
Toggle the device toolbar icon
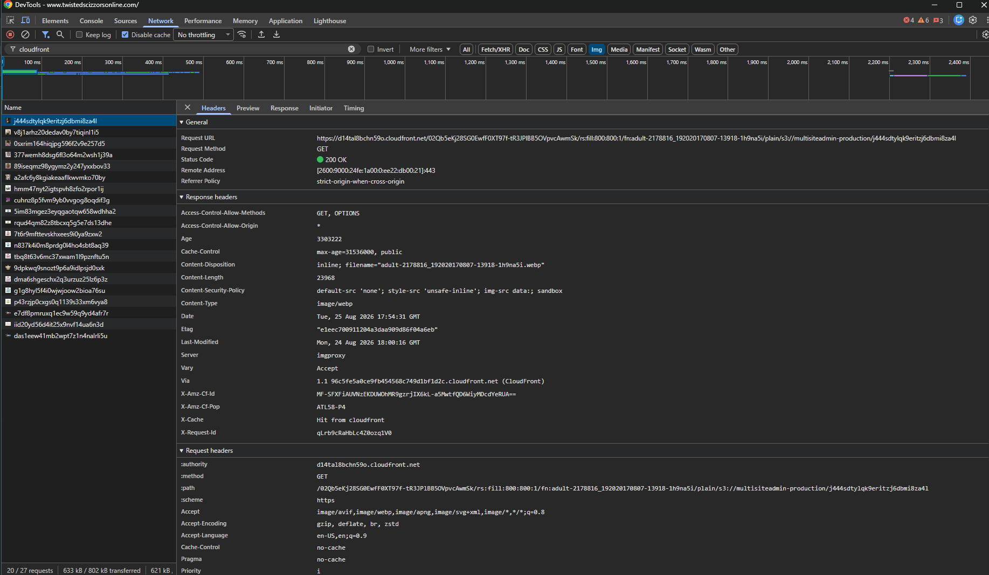coord(25,20)
